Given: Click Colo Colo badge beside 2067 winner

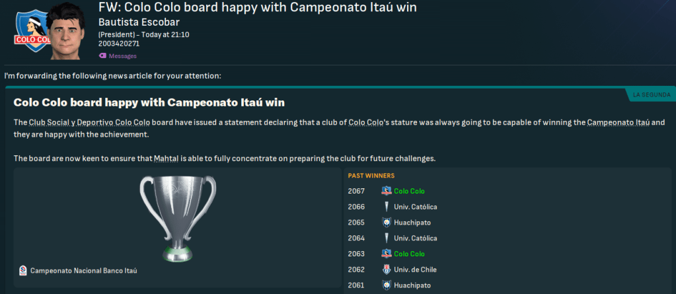Looking at the screenshot, I should (387, 191).
